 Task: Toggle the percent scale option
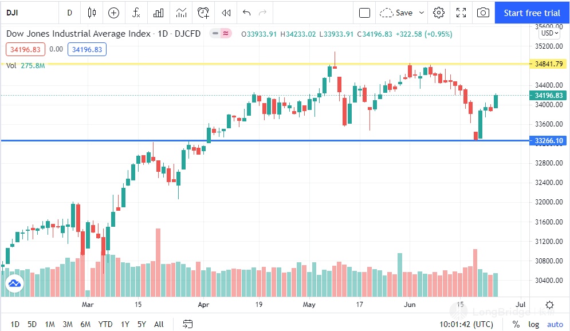coord(516,324)
